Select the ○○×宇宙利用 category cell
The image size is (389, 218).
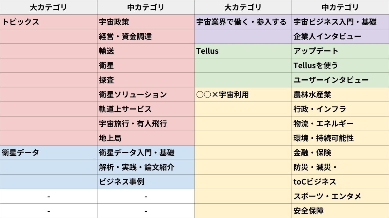[x=243, y=95]
